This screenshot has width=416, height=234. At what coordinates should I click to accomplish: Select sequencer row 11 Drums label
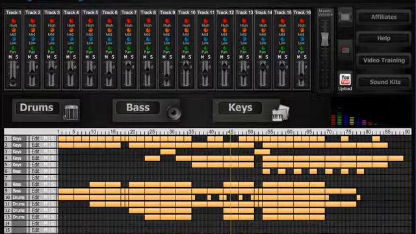[19, 203]
